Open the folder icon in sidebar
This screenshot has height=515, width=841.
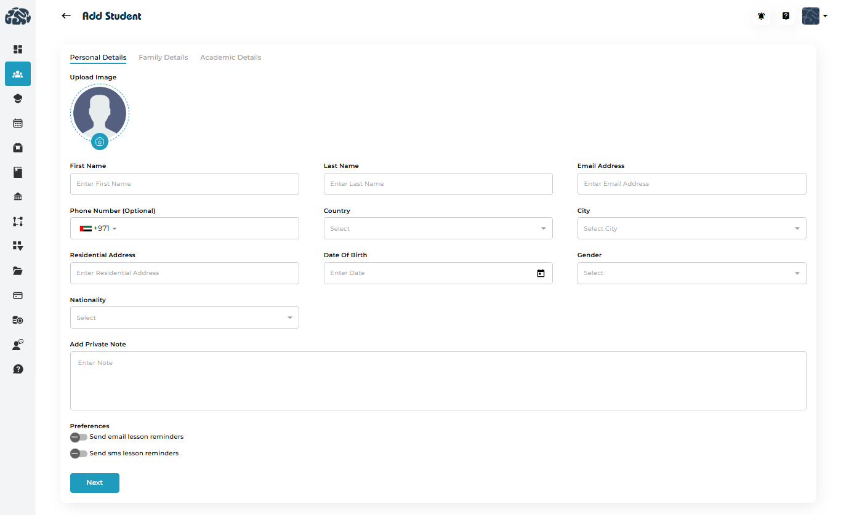18,271
